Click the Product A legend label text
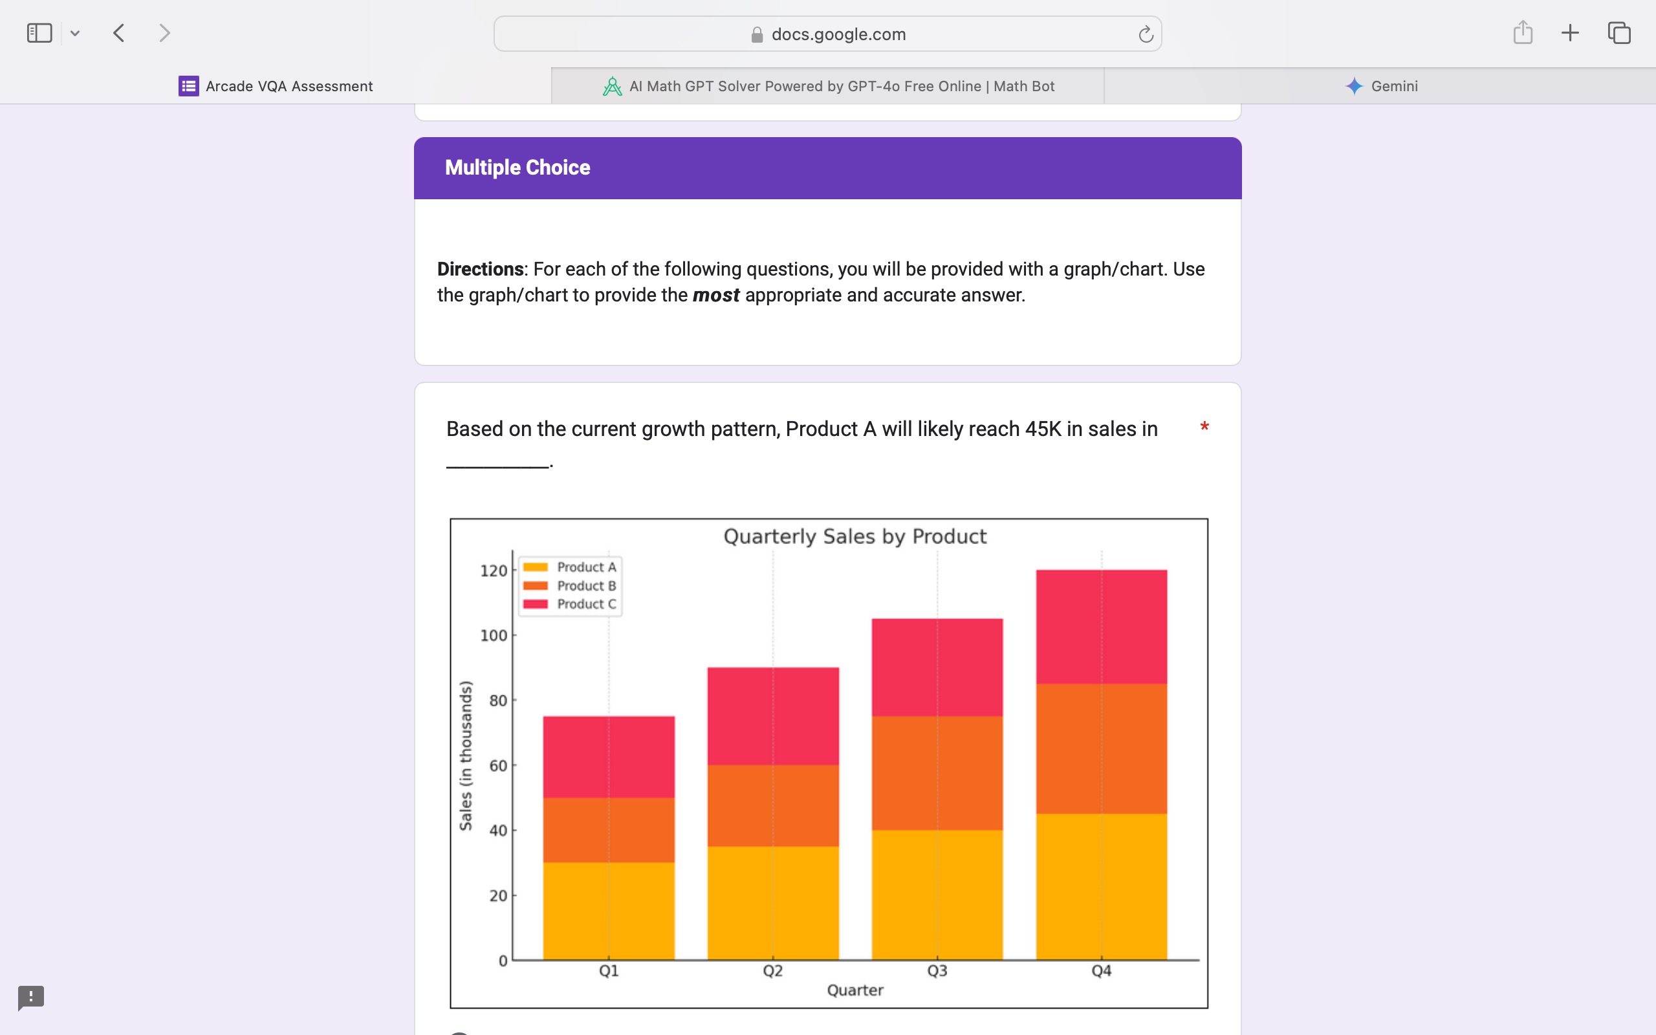The height and width of the screenshot is (1035, 1656). [x=587, y=567]
